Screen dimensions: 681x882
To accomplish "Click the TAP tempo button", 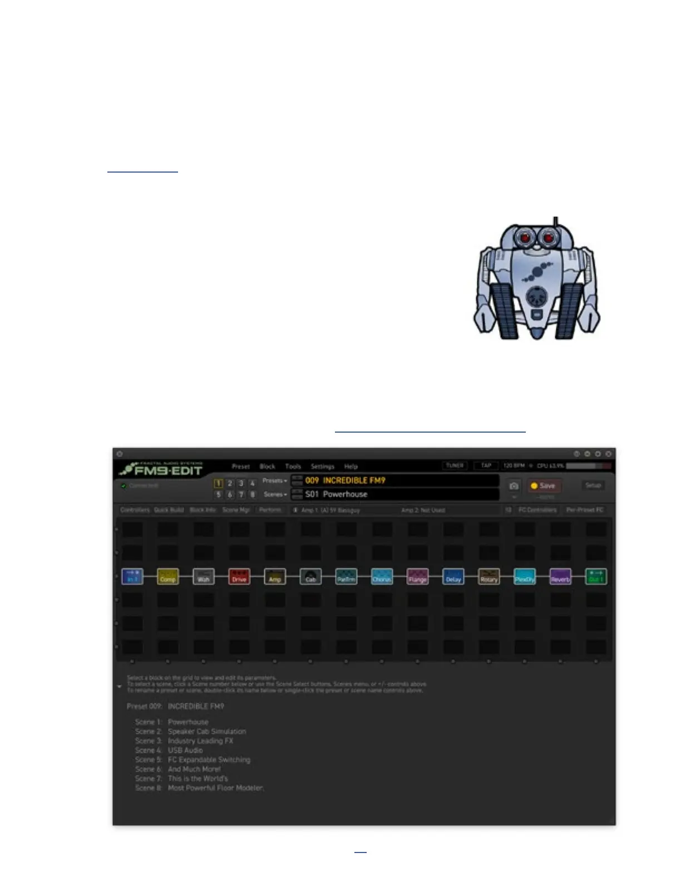I will [x=486, y=465].
